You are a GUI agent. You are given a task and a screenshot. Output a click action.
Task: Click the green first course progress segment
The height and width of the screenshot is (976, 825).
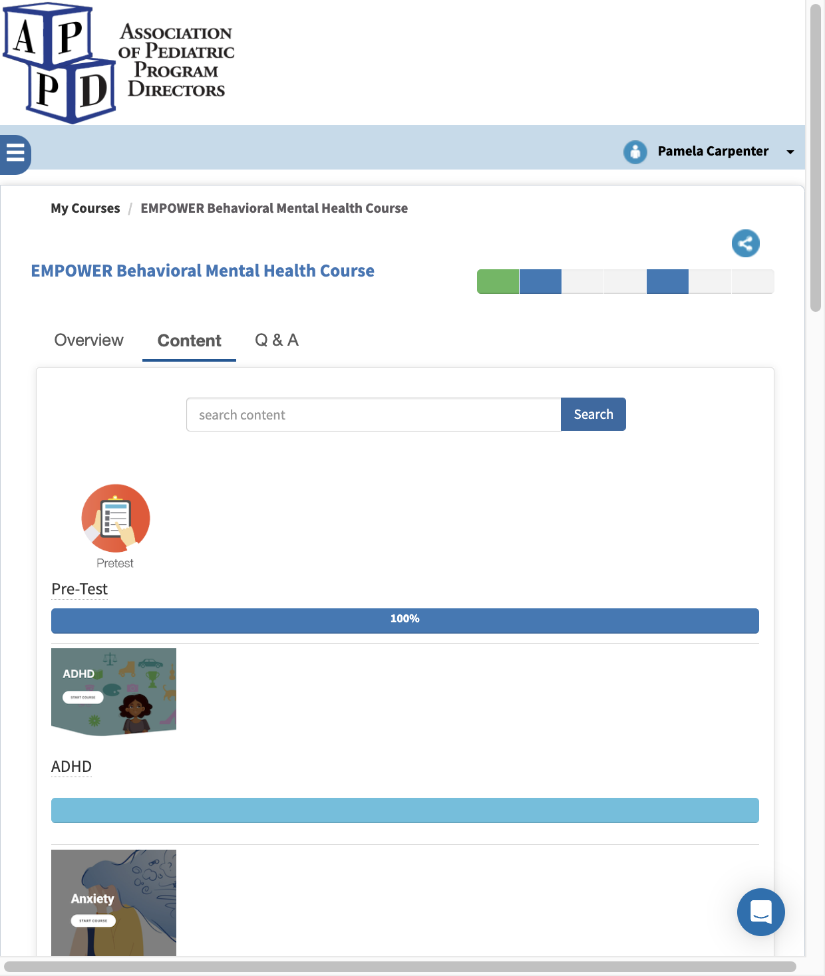point(498,281)
